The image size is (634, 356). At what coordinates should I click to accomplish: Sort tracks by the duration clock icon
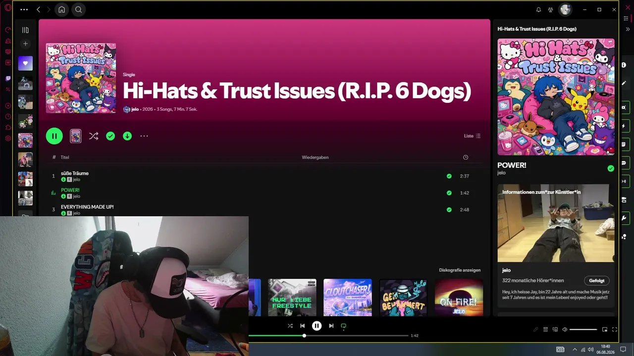click(466, 157)
